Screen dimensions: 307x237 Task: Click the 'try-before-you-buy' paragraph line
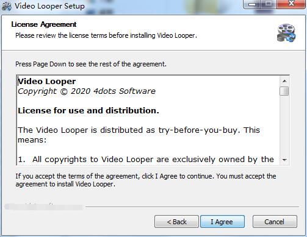click(x=139, y=130)
